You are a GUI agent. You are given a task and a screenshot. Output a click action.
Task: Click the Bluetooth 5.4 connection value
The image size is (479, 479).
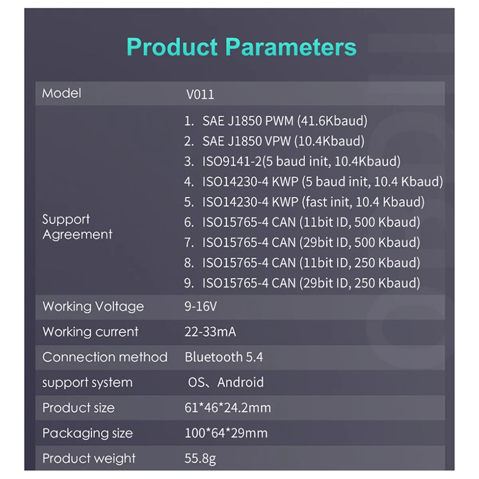pyautogui.click(x=224, y=357)
